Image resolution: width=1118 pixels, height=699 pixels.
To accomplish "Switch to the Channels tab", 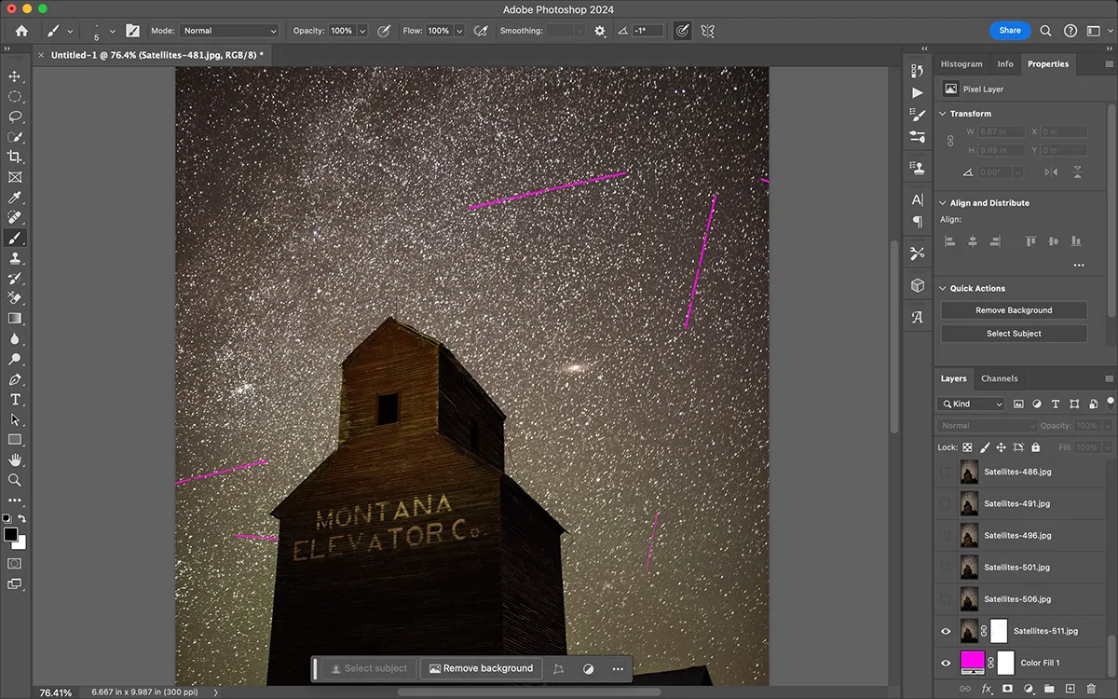I will click(x=999, y=378).
